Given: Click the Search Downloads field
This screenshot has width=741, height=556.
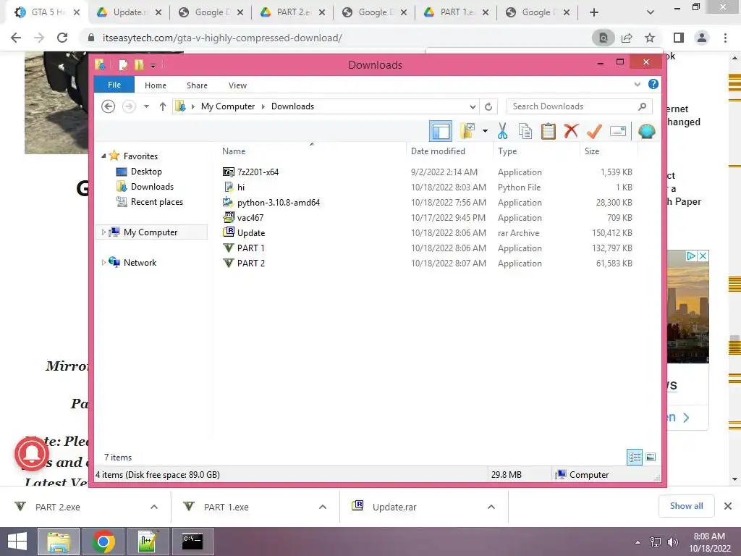Looking at the screenshot, I should (x=579, y=106).
